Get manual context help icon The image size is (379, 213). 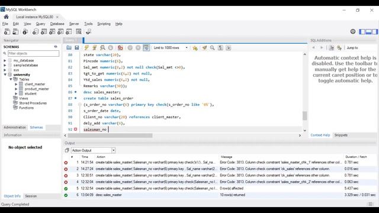point(332,48)
